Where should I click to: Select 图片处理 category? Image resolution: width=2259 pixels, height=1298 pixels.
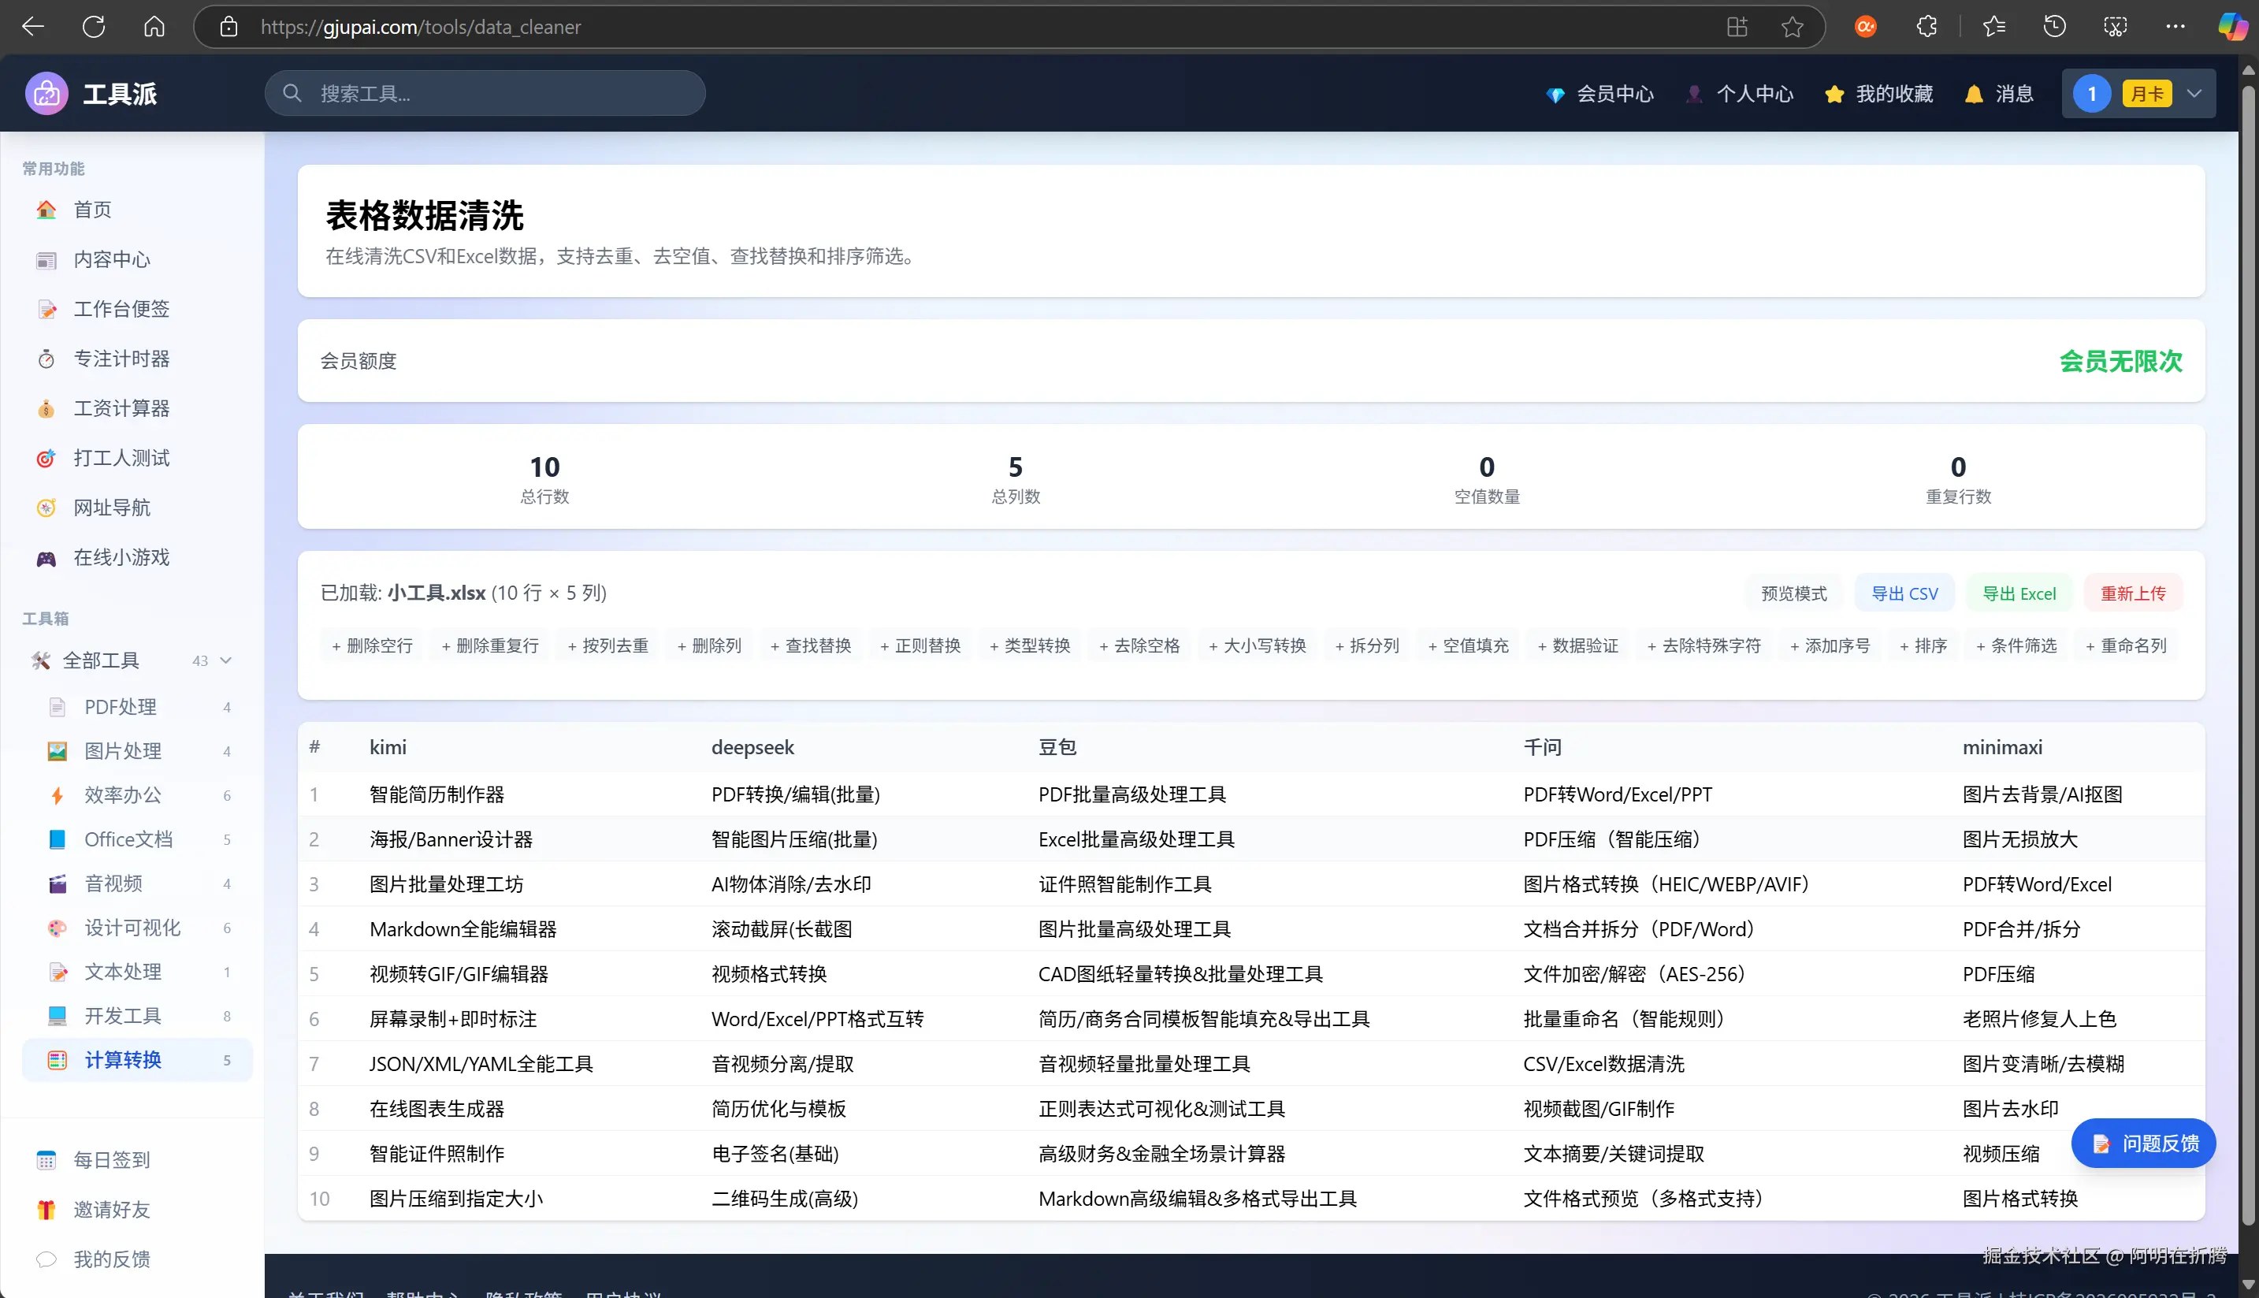tap(138, 750)
